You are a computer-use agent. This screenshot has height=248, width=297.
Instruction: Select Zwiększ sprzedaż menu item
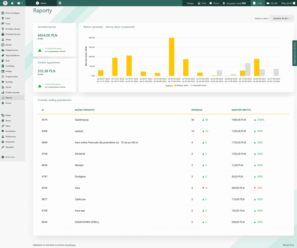point(12,92)
